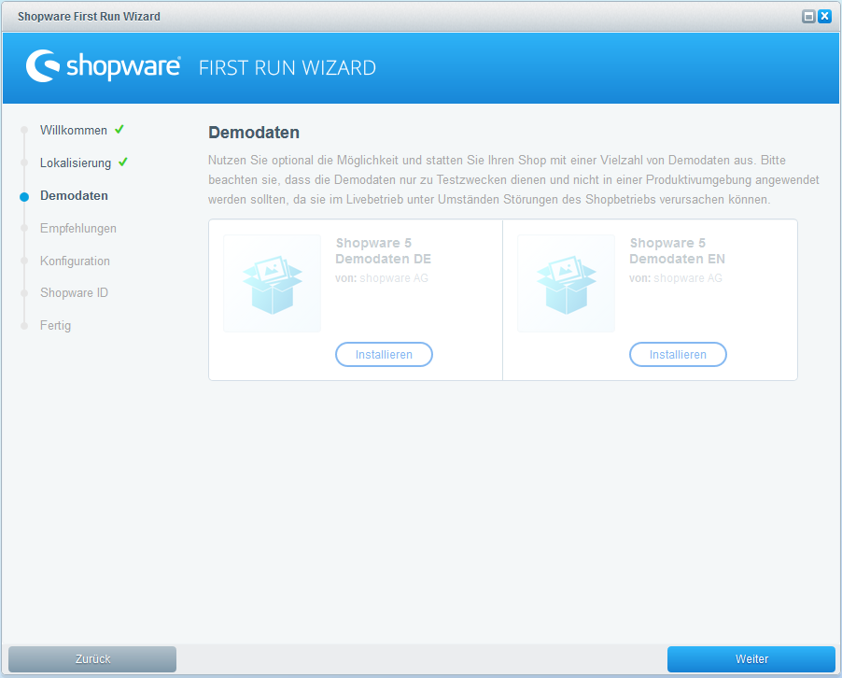
Task: Go to next step with Weiter
Action: click(751, 659)
